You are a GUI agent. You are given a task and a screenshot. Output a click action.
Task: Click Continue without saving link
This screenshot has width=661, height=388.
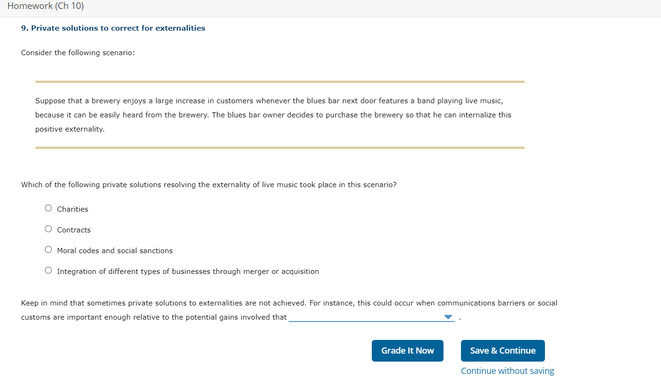507,371
